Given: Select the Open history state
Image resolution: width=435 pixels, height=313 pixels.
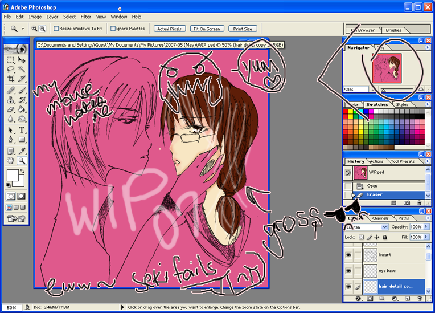Looking at the screenshot, I should point(384,186).
